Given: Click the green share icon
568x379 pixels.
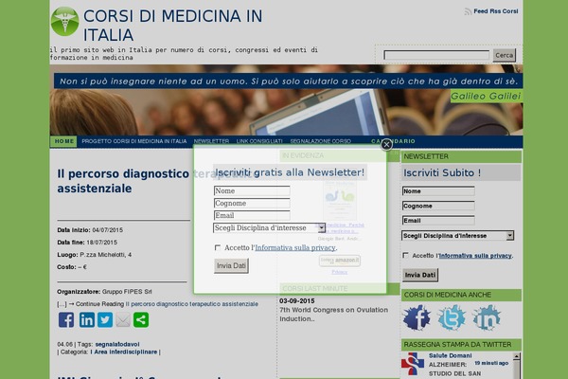Looking at the screenshot, I should point(141,320).
